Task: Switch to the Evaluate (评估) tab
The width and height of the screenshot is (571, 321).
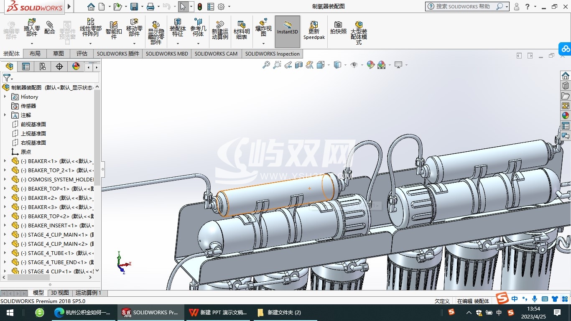Action: [82, 53]
